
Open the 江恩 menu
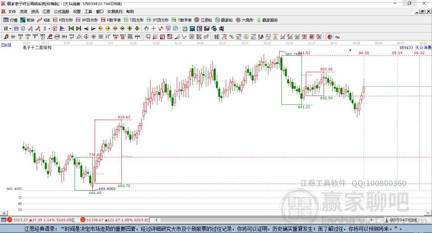[46, 11]
